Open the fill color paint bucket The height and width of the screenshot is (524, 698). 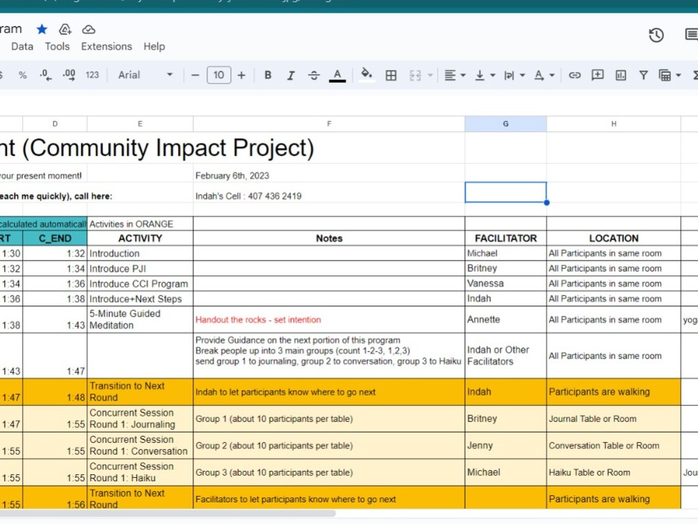[x=366, y=75]
